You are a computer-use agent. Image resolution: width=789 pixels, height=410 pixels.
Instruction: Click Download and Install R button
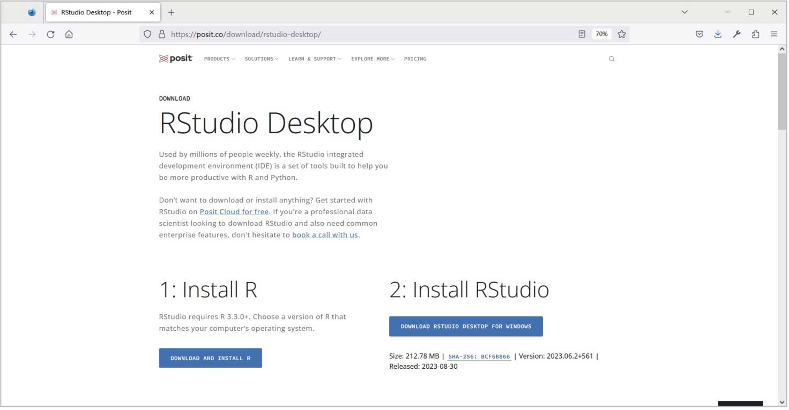[211, 358]
